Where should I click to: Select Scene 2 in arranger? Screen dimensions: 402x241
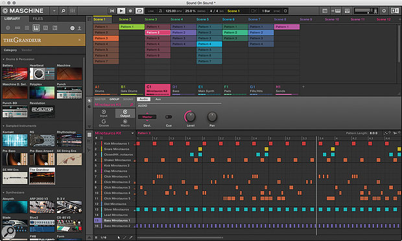pos(125,19)
